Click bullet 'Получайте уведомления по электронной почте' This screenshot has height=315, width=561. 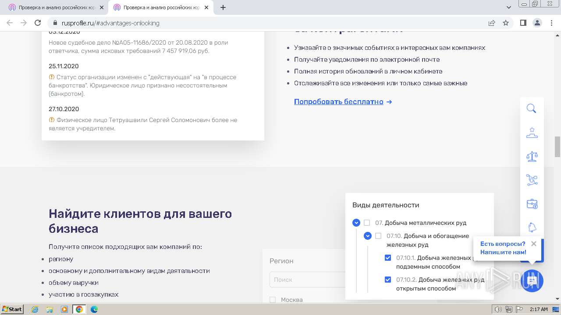coord(367,59)
